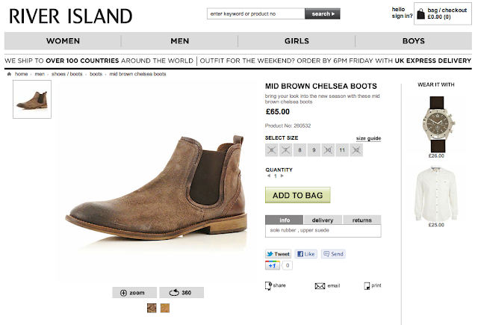Select size 11
Screen dimensions: 478x325
(x=342, y=150)
